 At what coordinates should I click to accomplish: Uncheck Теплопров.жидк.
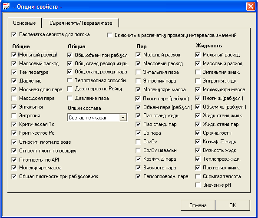click(198, 159)
